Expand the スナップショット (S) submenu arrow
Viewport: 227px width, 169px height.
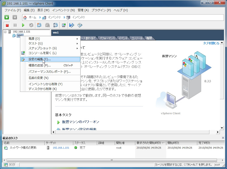(x=77, y=48)
